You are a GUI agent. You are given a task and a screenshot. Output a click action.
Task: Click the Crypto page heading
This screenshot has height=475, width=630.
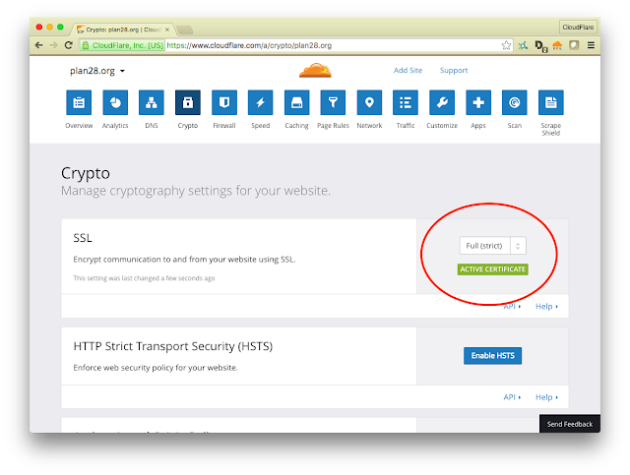coord(86,173)
